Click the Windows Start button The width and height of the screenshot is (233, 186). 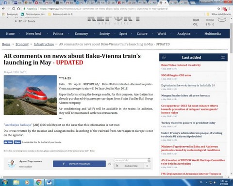[x=4, y=182]
